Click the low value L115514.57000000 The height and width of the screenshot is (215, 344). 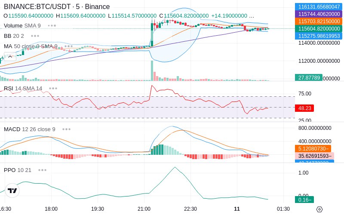click(x=132, y=16)
